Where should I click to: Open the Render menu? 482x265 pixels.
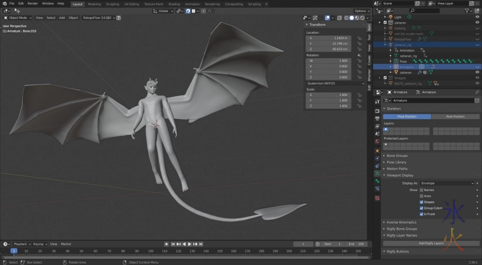pyautogui.click(x=32, y=3)
